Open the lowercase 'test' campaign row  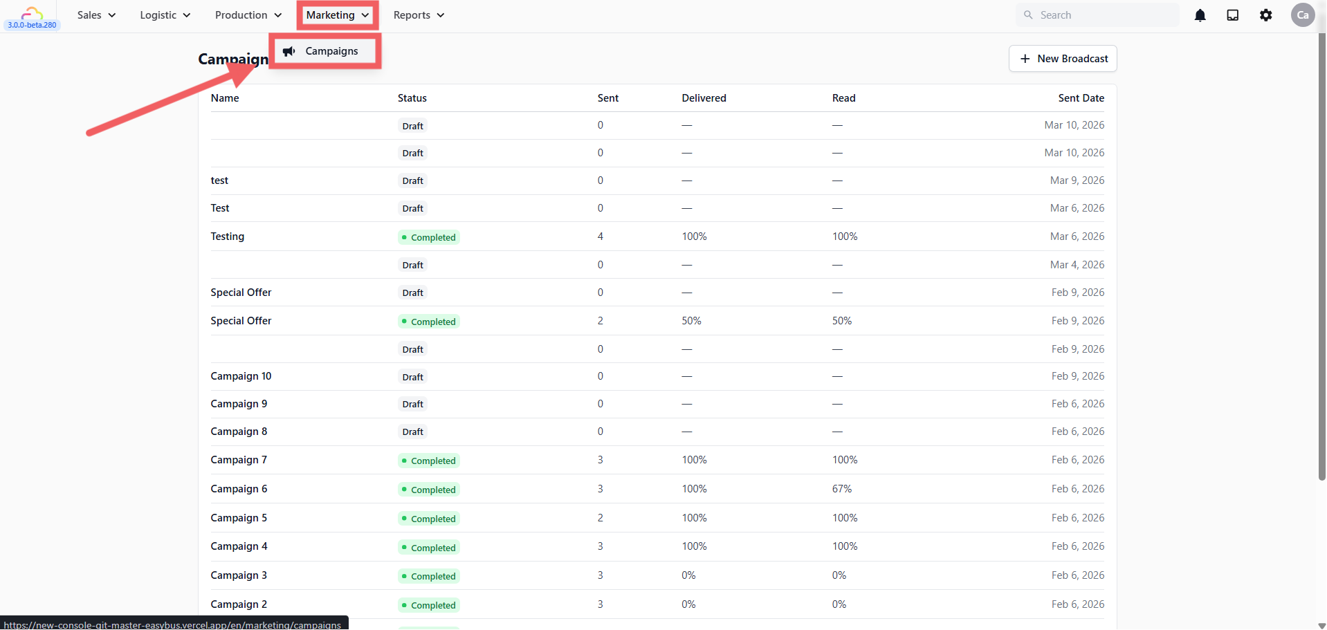click(x=657, y=180)
